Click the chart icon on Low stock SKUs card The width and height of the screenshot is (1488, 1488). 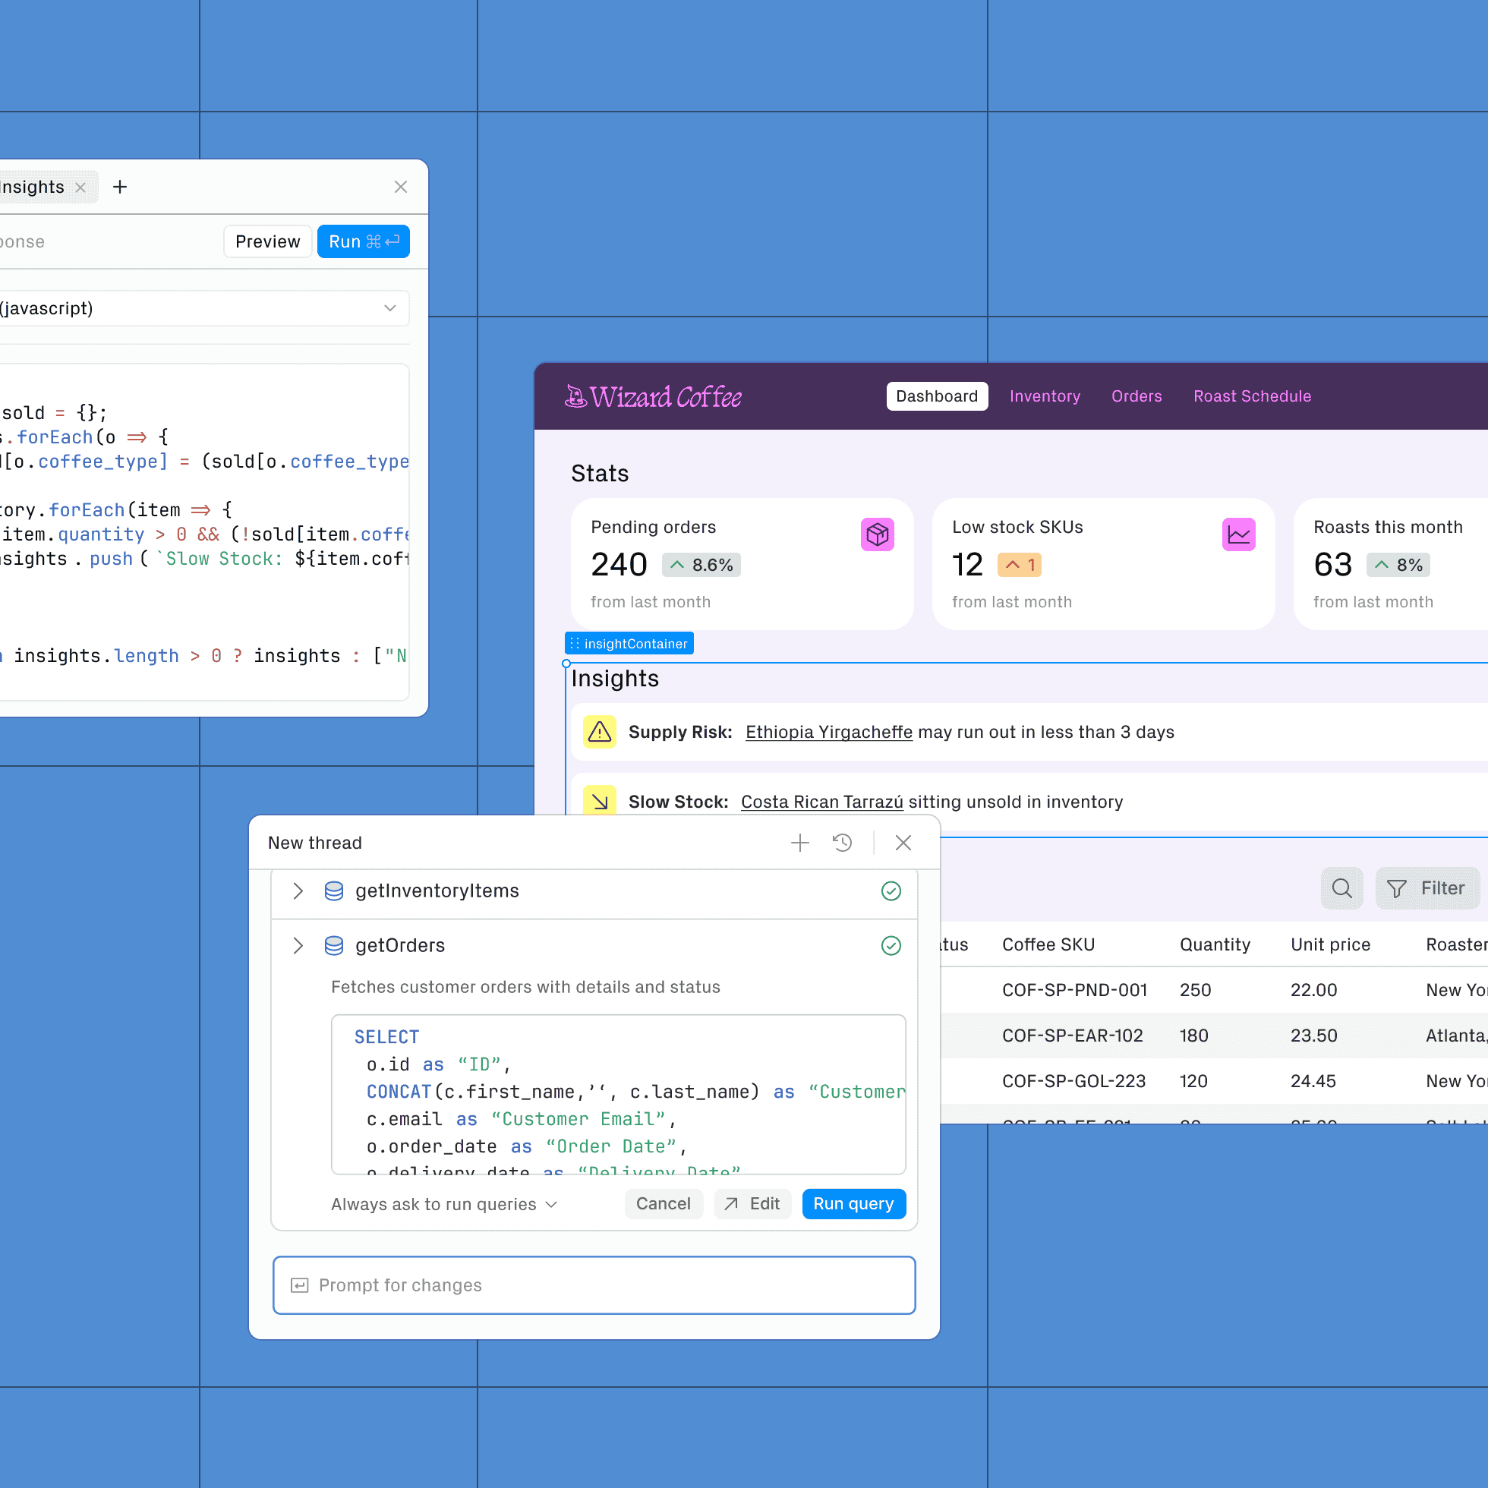(1238, 534)
